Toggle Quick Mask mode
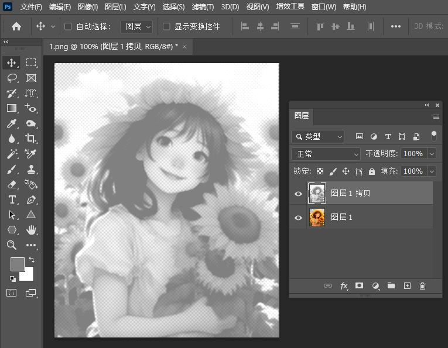 click(12, 292)
